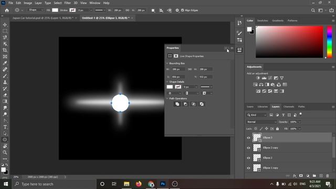Image resolution: width=336 pixels, height=189 pixels.
Task: Select the Rectangular Marquee tool
Action: pyautogui.click(x=5, y=31)
